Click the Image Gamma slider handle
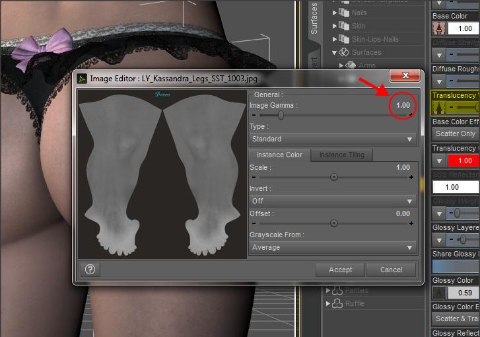 (x=281, y=115)
